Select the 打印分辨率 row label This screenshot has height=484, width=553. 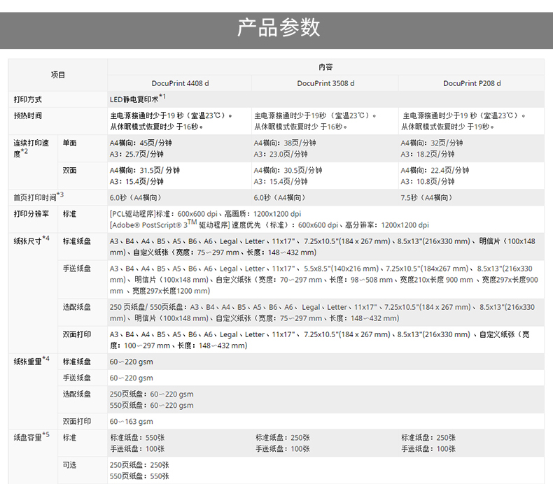pyautogui.click(x=31, y=213)
